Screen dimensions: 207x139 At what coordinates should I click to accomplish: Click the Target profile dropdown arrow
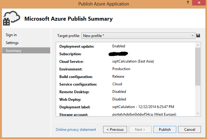pos(193,36)
